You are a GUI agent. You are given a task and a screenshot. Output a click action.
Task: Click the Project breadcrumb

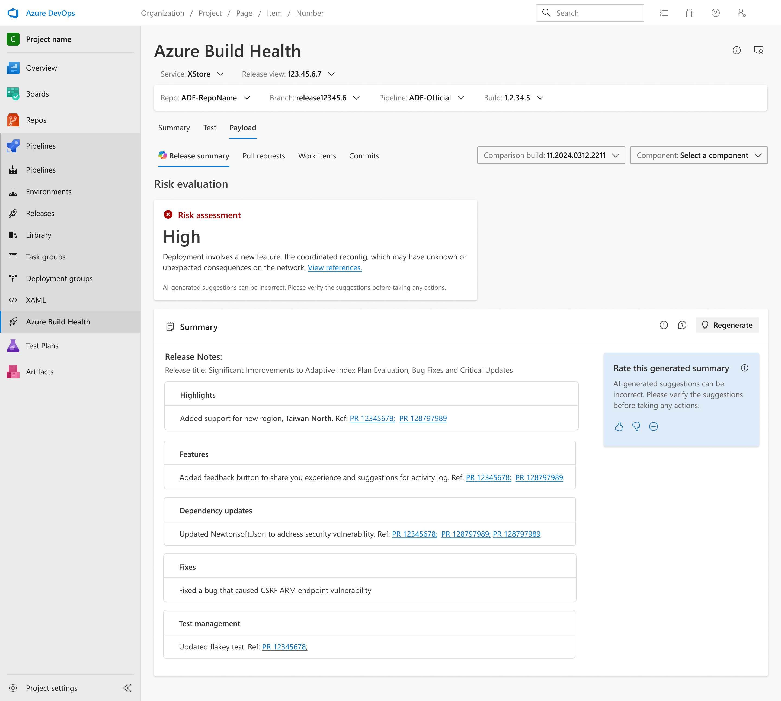pos(210,13)
